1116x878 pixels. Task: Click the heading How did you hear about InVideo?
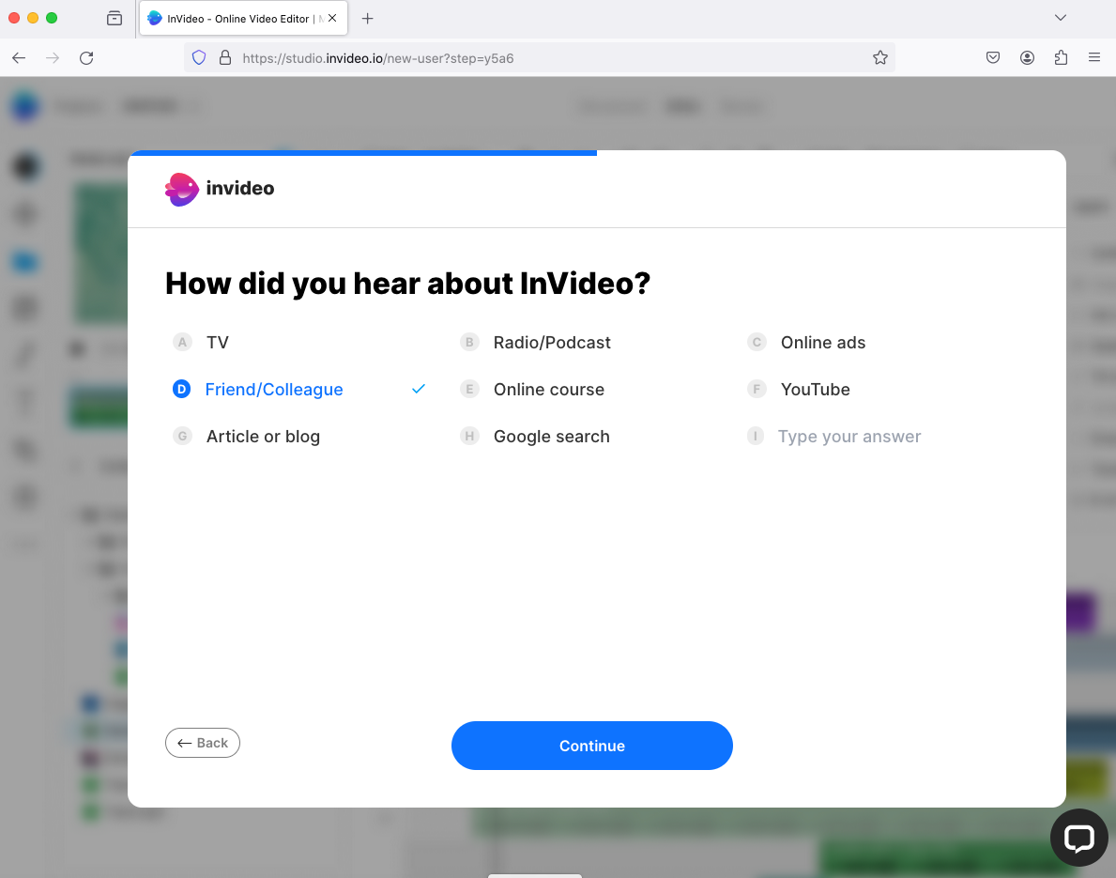tap(408, 284)
